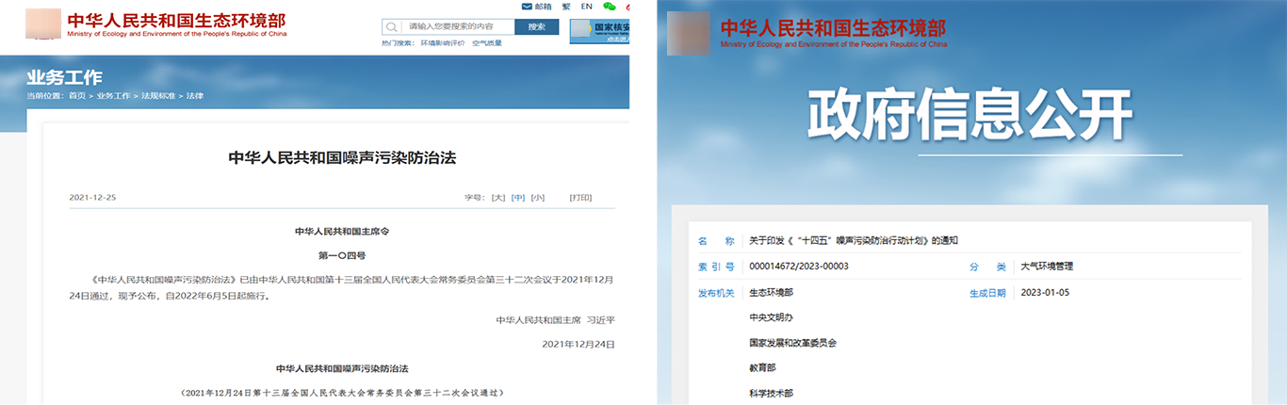
Task: Print the page using [打印]
Action: [580, 198]
